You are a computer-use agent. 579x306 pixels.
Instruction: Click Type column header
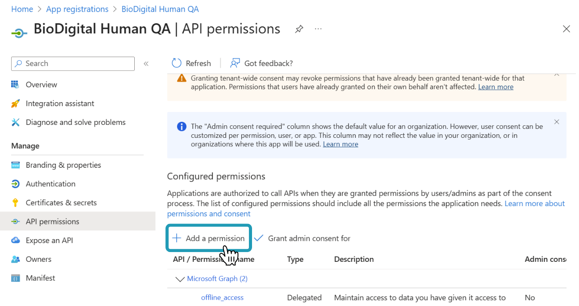tap(295, 259)
